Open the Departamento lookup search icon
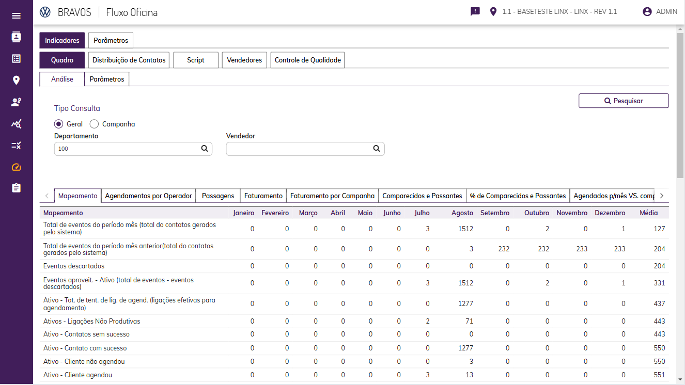Viewport: 685px width, 385px height. 205,149
